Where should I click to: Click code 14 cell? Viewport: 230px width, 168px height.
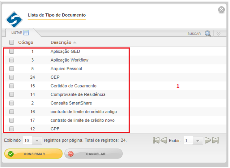pyautogui.click(x=32, y=94)
